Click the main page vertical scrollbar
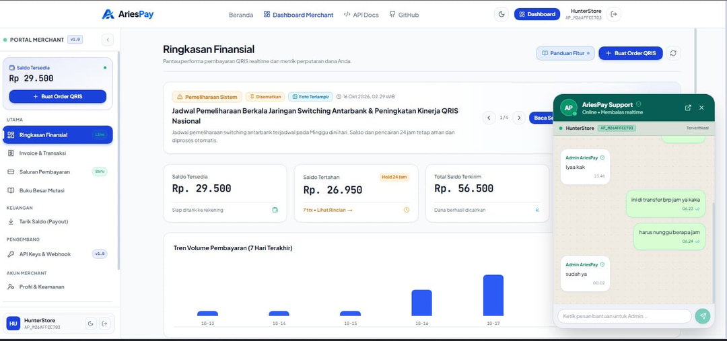This screenshot has height=341, width=727. coord(695,61)
